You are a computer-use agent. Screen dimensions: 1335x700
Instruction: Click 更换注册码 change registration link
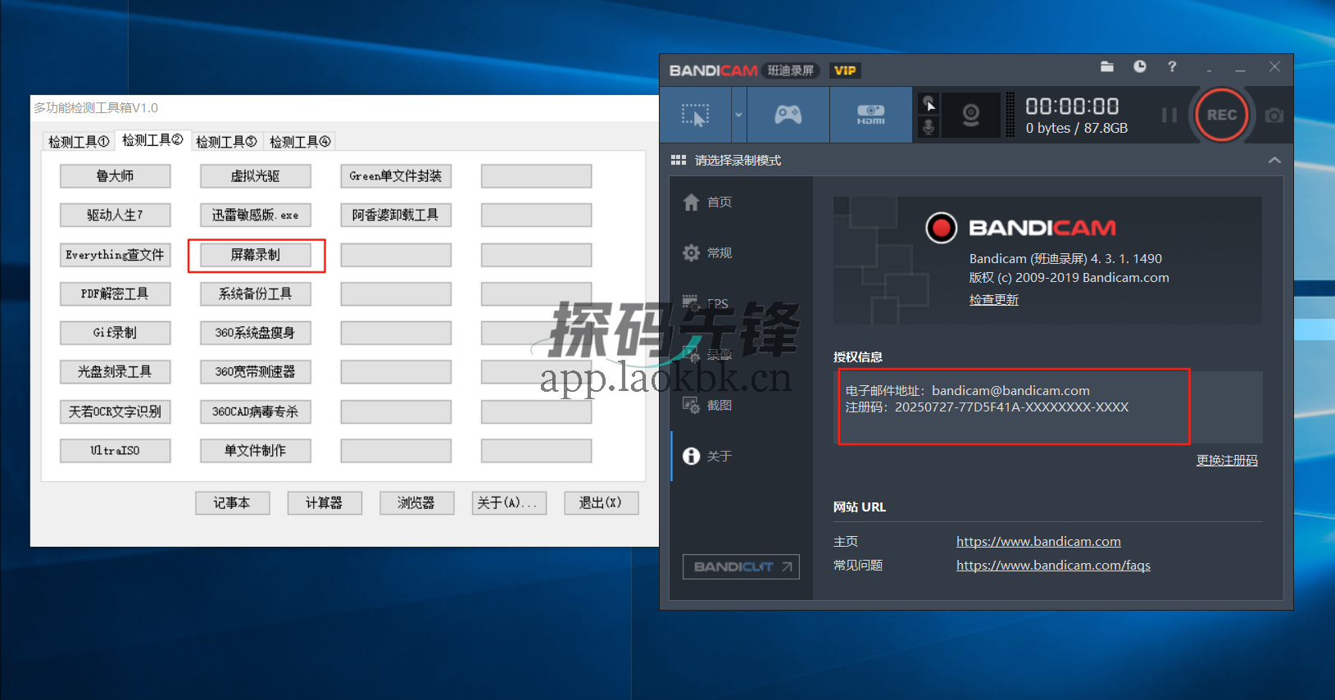pyautogui.click(x=1227, y=461)
